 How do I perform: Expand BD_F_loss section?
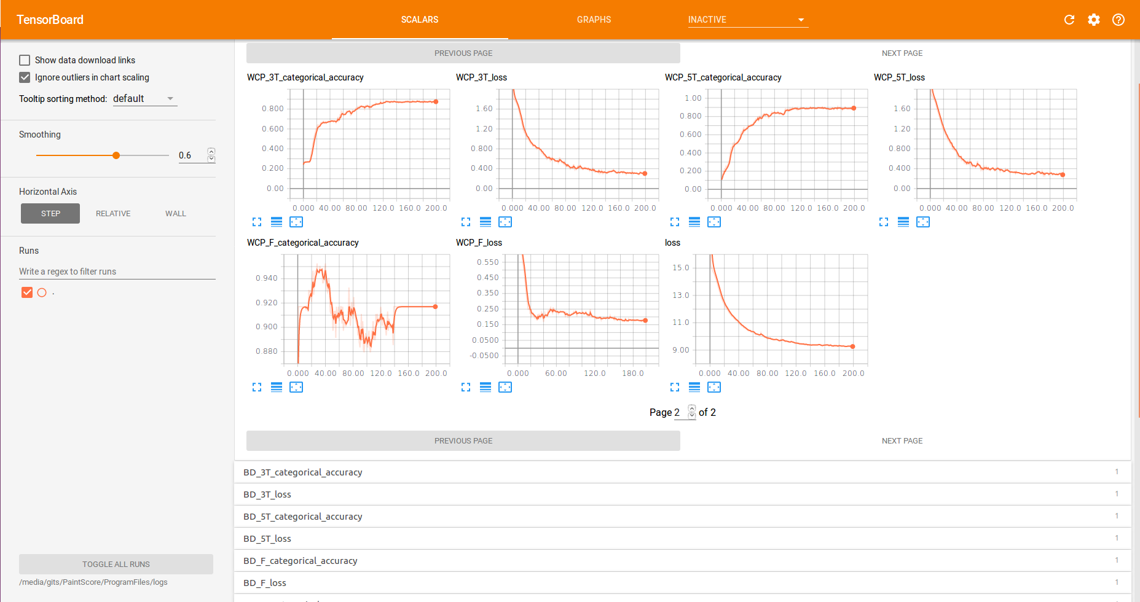point(682,583)
